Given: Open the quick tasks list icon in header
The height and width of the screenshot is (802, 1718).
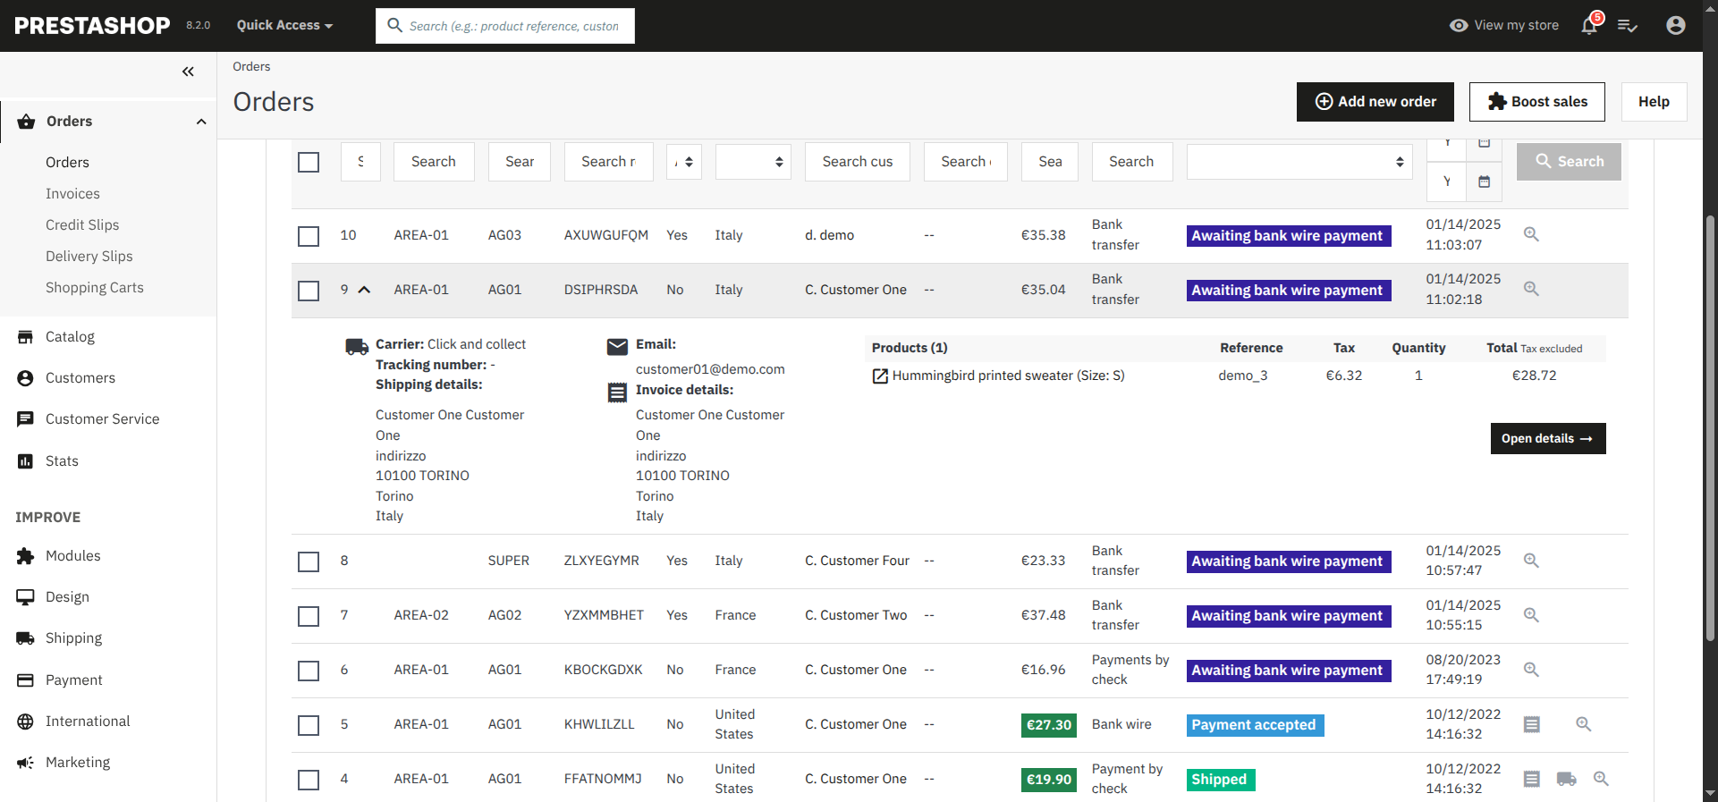Looking at the screenshot, I should click(x=1627, y=26).
